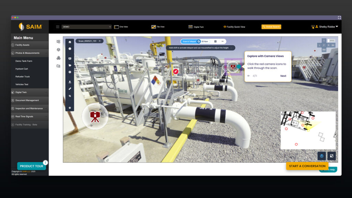Toggle the grid view button beside 3D Navi
Image resolution: width=352 pixels, height=198 pixels.
(x=215, y=41)
